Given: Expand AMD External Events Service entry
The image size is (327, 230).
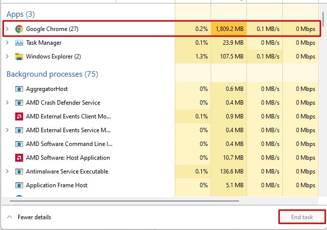Looking at the screenshot, I should click(x=7, y=130).
